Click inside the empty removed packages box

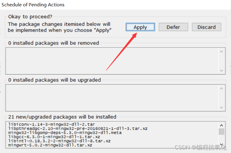[112, 61]
